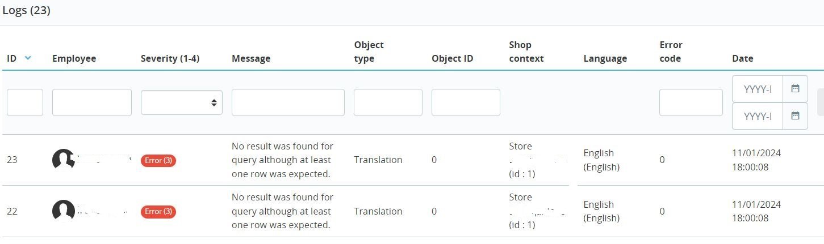Click employee avatar in log row 22

[x=63, y=211]
